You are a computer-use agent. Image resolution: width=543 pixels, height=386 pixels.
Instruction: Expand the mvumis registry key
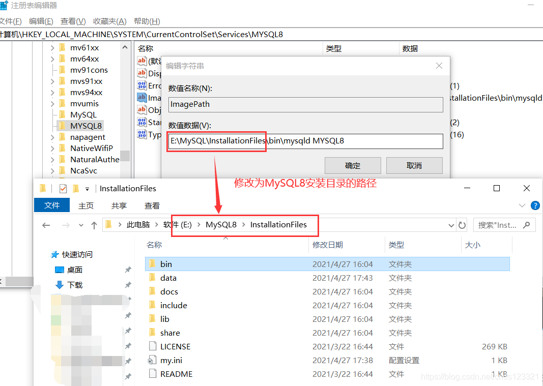click(52, 104)
